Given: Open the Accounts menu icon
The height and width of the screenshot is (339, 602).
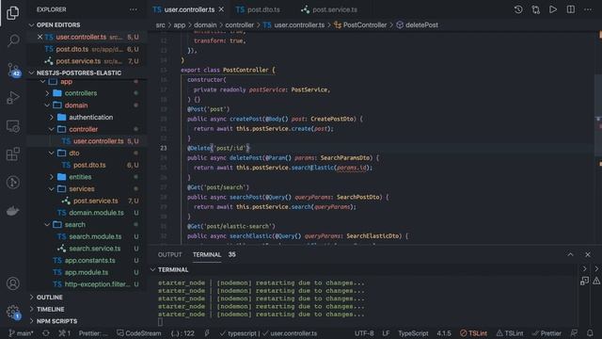Looking at the screenshot, I should coord(13,283).
